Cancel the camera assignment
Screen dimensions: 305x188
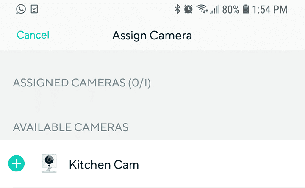pos(33,35)
